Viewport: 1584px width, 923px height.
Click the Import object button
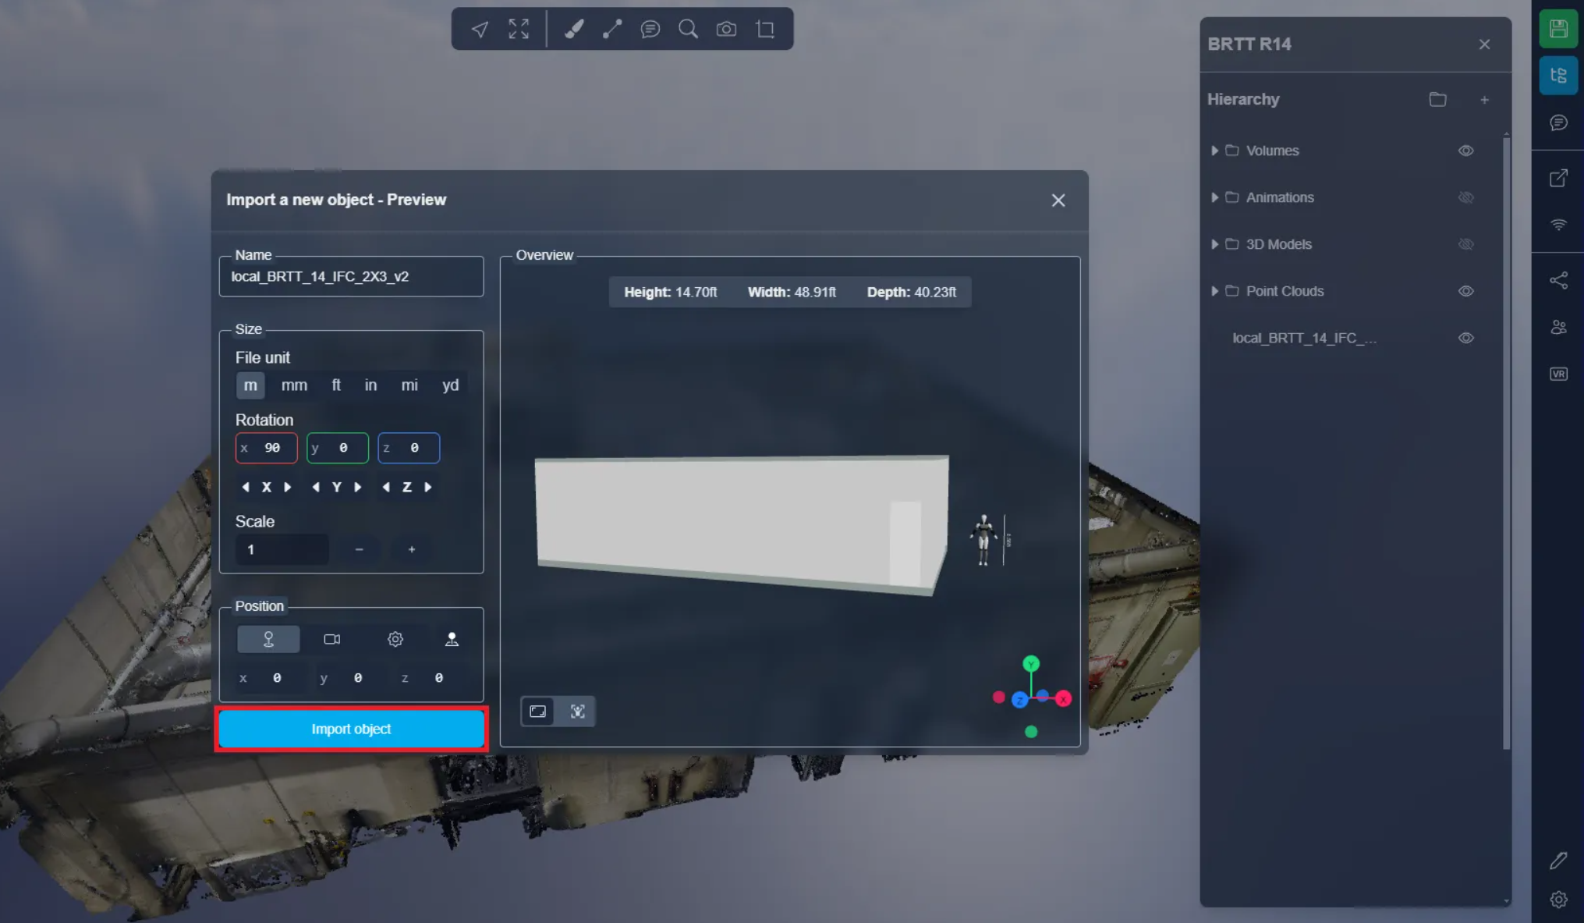[x=351, y=729]
